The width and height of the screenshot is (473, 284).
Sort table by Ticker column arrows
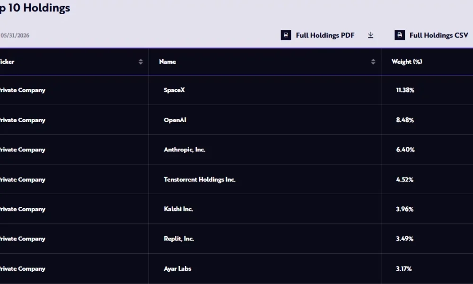tap(140, 62)
